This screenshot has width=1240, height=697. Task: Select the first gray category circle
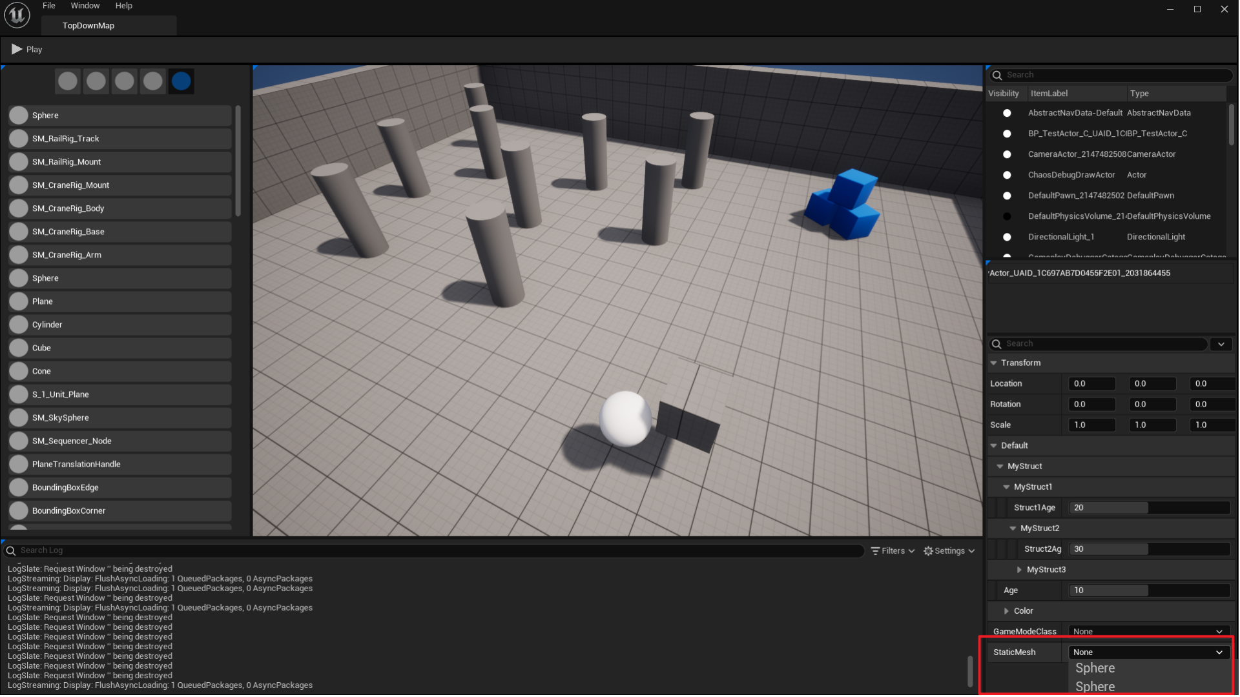68,81
